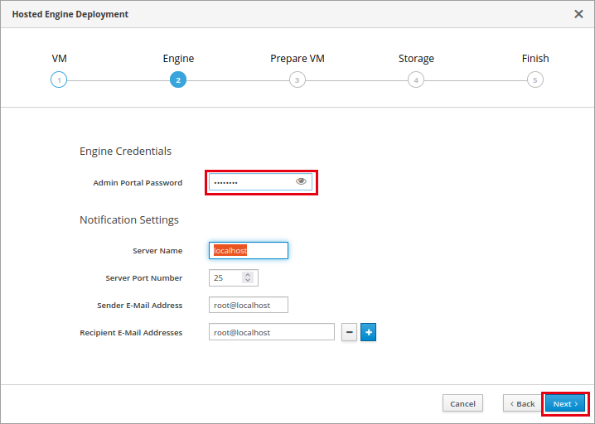The width and height of the screenshot is (595, 424).
Task: Click the Next button
Action: coord(565,404)
